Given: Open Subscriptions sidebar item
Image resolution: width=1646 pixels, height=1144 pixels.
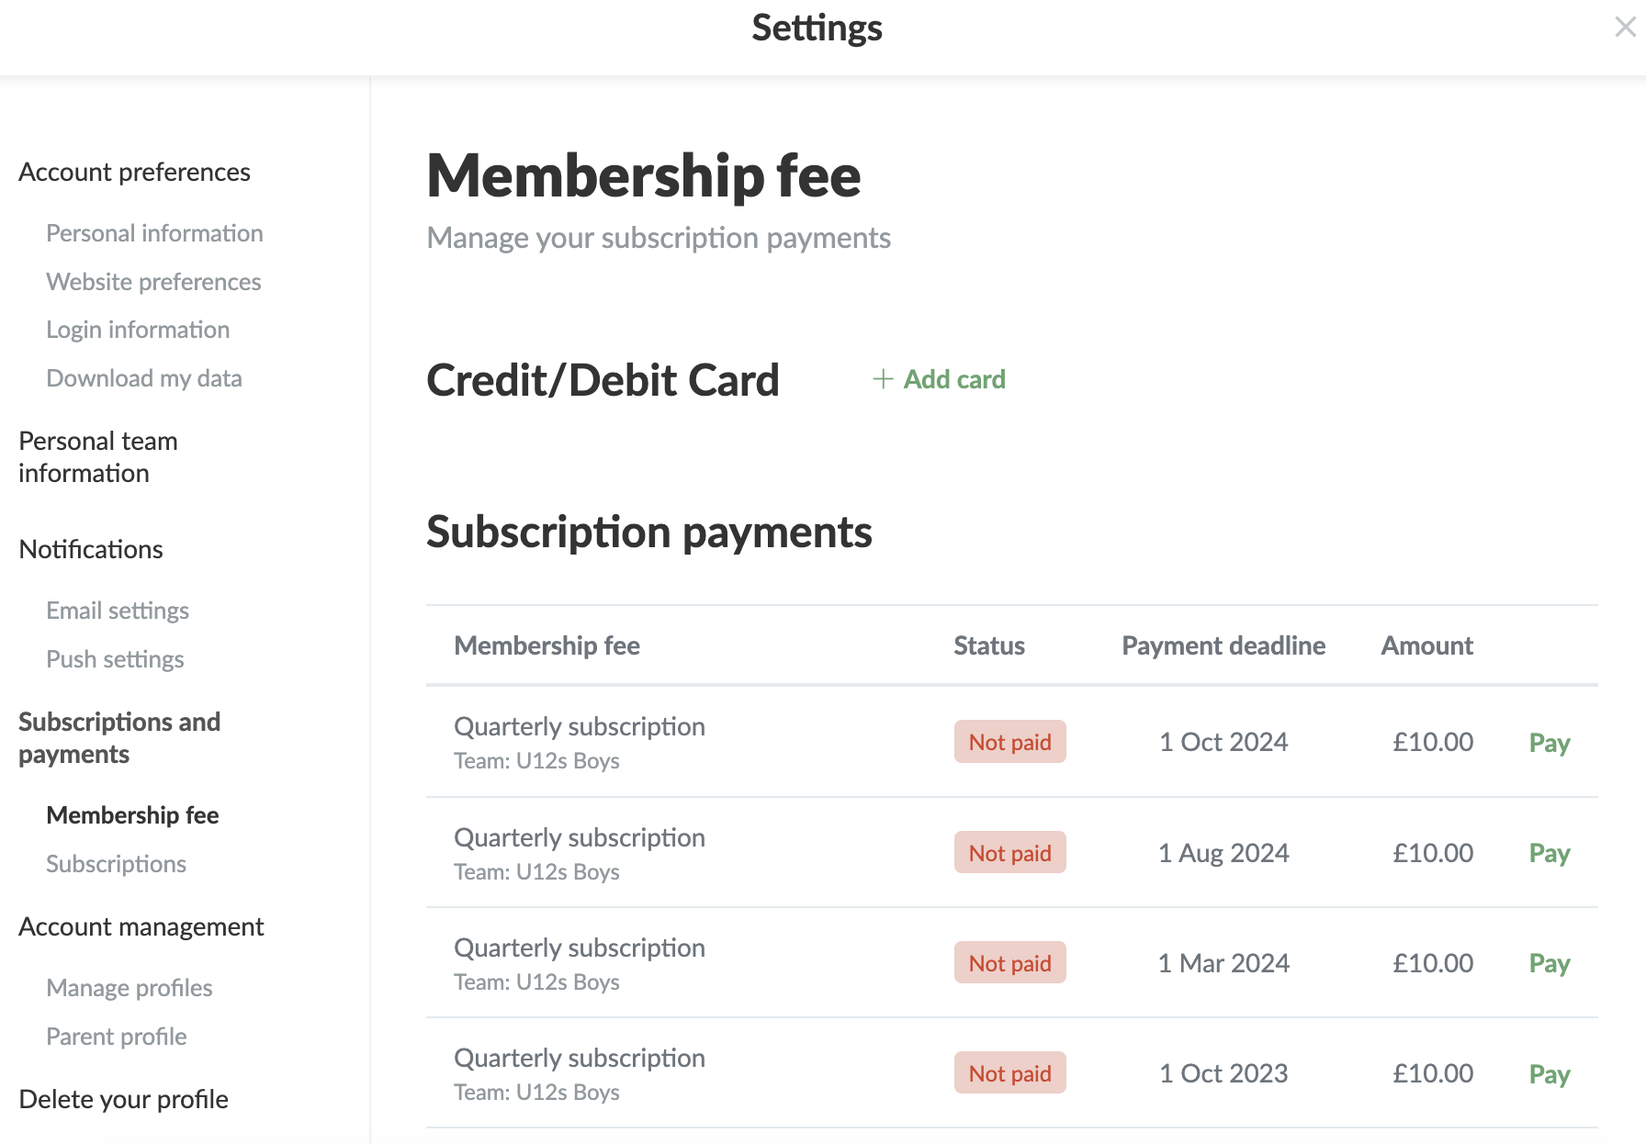Looking at the screenshot, I should pyautogui.click(x=116, y=864).
